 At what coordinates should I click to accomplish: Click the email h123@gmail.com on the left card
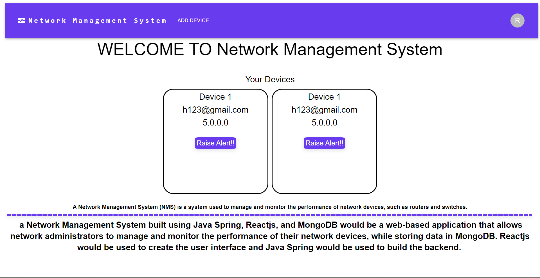(x=215, y=110)
